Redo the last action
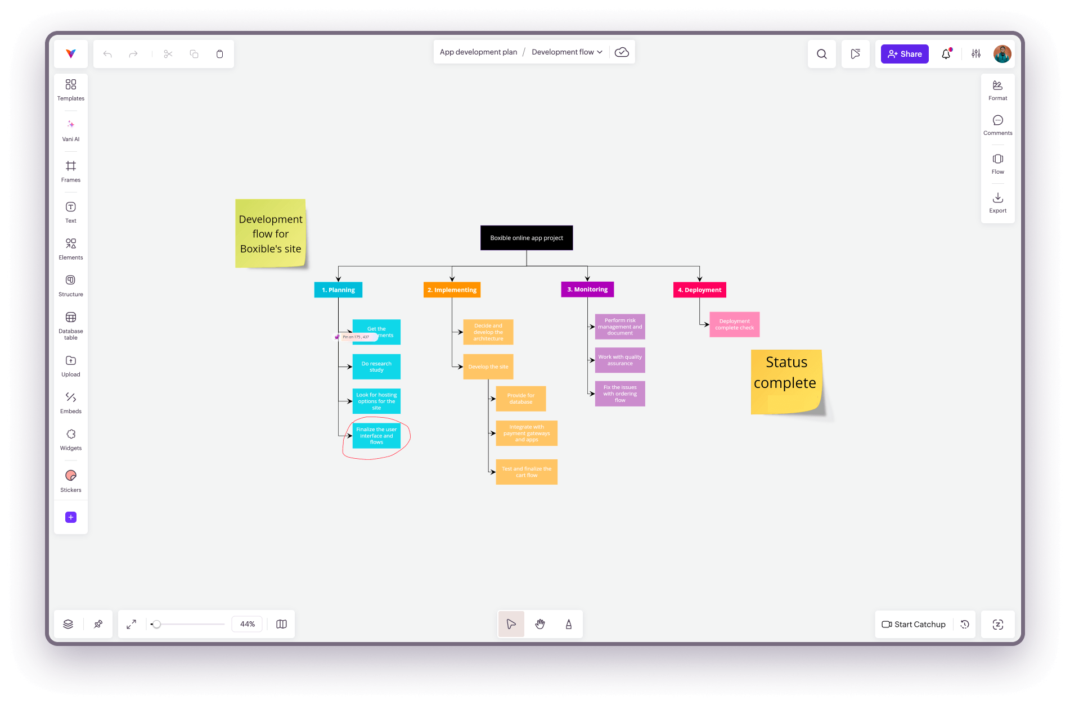This screenshot has width=1070, height=705. tap(133, 54)
